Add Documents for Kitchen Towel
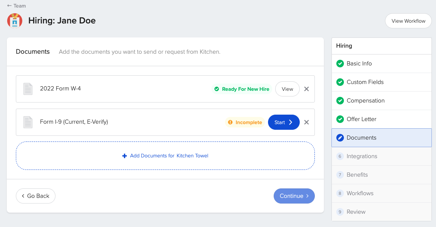This screenshot has width=436, height=227. [x=165, y=155]
